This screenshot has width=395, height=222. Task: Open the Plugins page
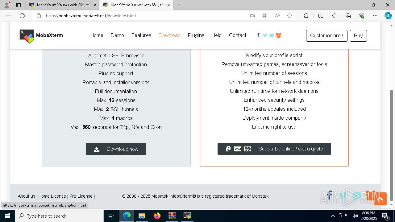(196, 35)
